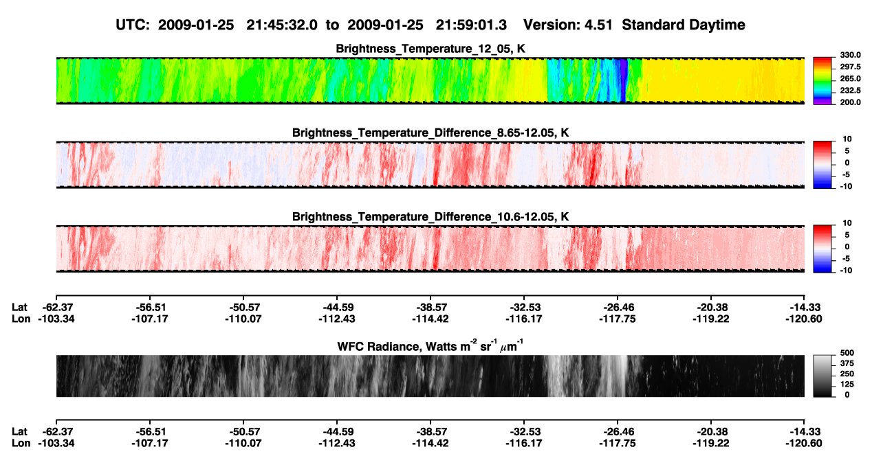Viewport: 894px width, 458px height.
Task: Click the 'Brightness_Temperature_12_05, K' panel title
Action: coord(430,49)
